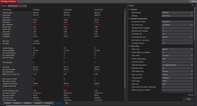Open the Correlation Bar Type dropdown
Image resolution: width=197 pixels, height=106 pixels.
(x=177, y=37)
